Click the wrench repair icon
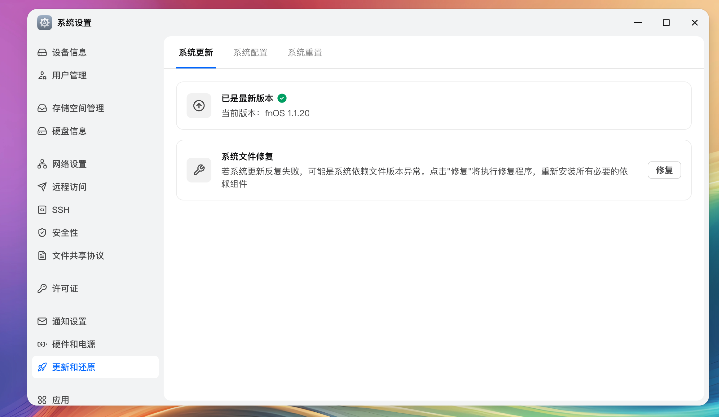 coord(199,170)
